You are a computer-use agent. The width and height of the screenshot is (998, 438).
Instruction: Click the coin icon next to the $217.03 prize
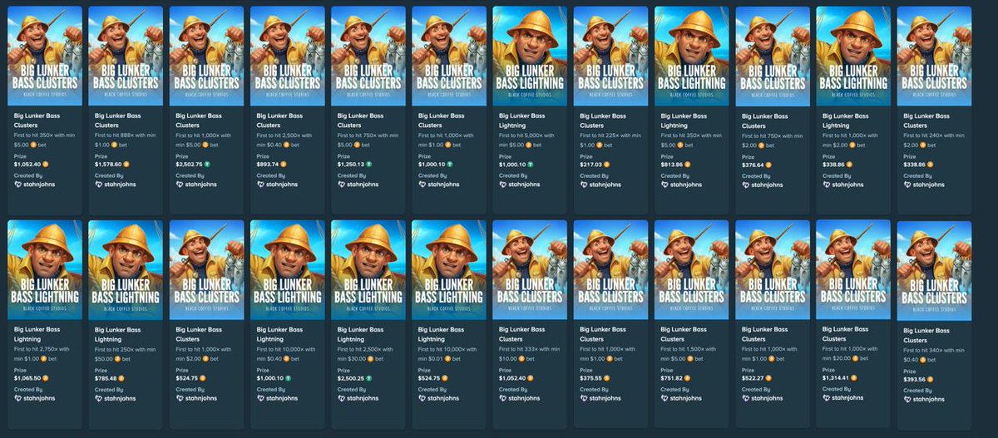coord(607,164)
